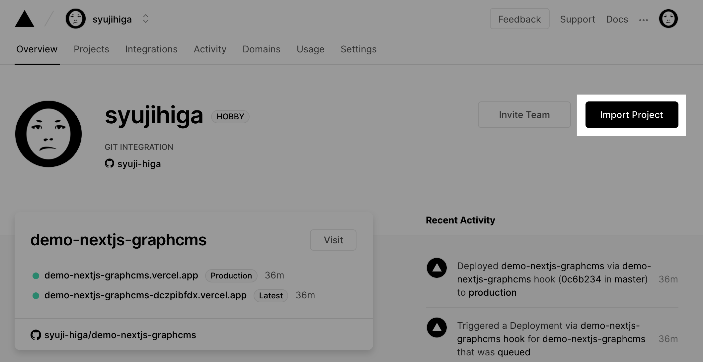
Task: Click the GitHub icon next to syuji-higa
Action: tap(109, 163)
